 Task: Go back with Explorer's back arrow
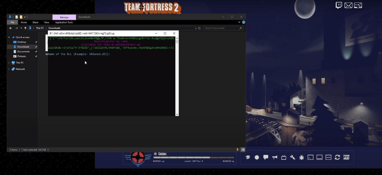click(11, 28)
